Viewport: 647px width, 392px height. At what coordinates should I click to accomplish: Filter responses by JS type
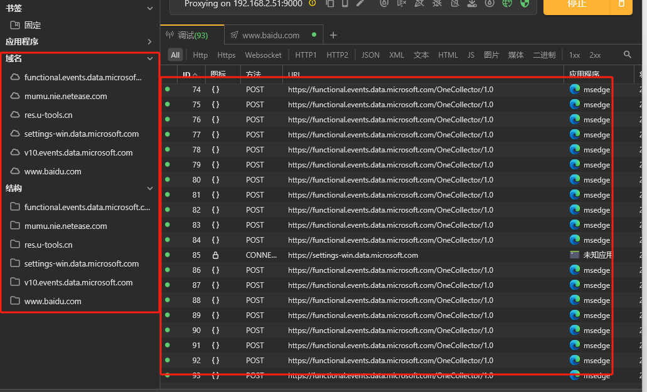pyautogui.click(x=471, y=55)
